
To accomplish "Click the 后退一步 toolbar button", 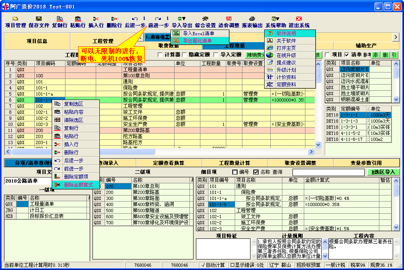I will (x=135, y=22).
